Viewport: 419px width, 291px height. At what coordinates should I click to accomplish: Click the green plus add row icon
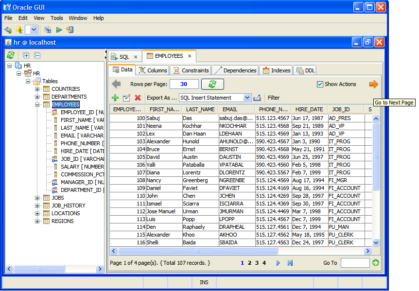[115, 98]
